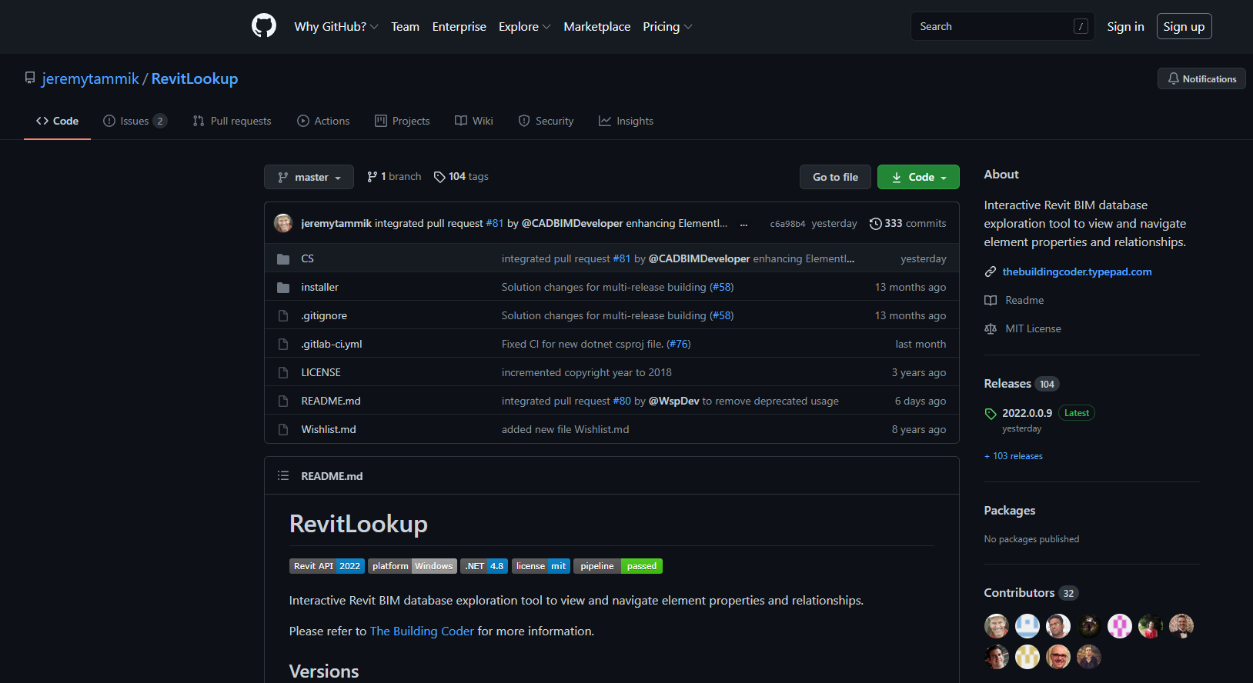This screenshot has width=1253, height=683.
Task: Open the README.md file row
Action: pos(612,401)
